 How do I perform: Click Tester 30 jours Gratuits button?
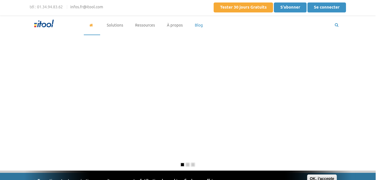[x=243, y=7]
